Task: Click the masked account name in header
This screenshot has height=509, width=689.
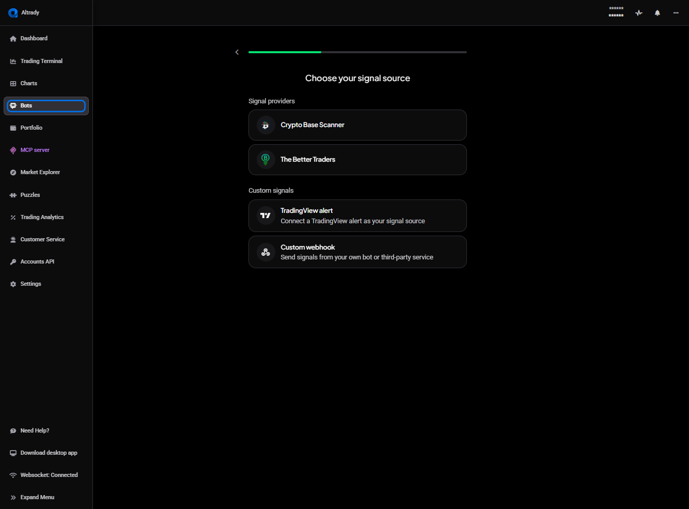Action: [616, 12]
